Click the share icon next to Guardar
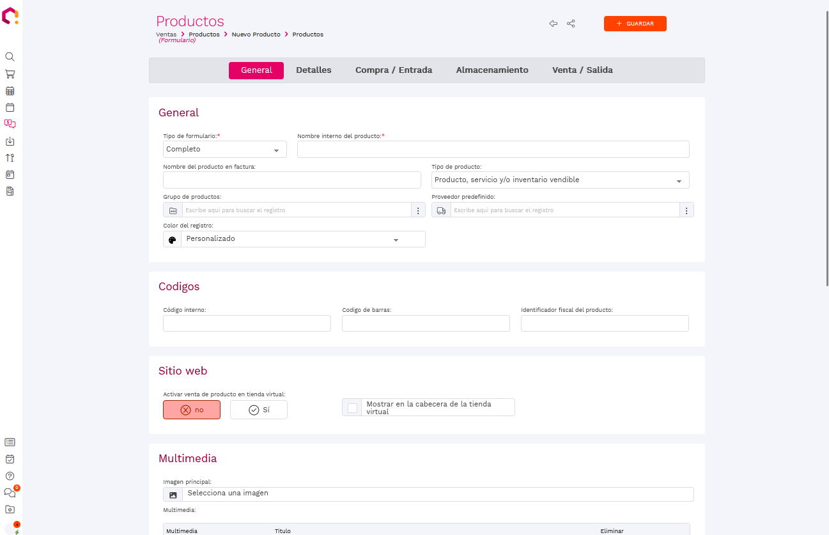Image resolution: width=829 pixels, height=535 pixels. (x=571, y=24)
